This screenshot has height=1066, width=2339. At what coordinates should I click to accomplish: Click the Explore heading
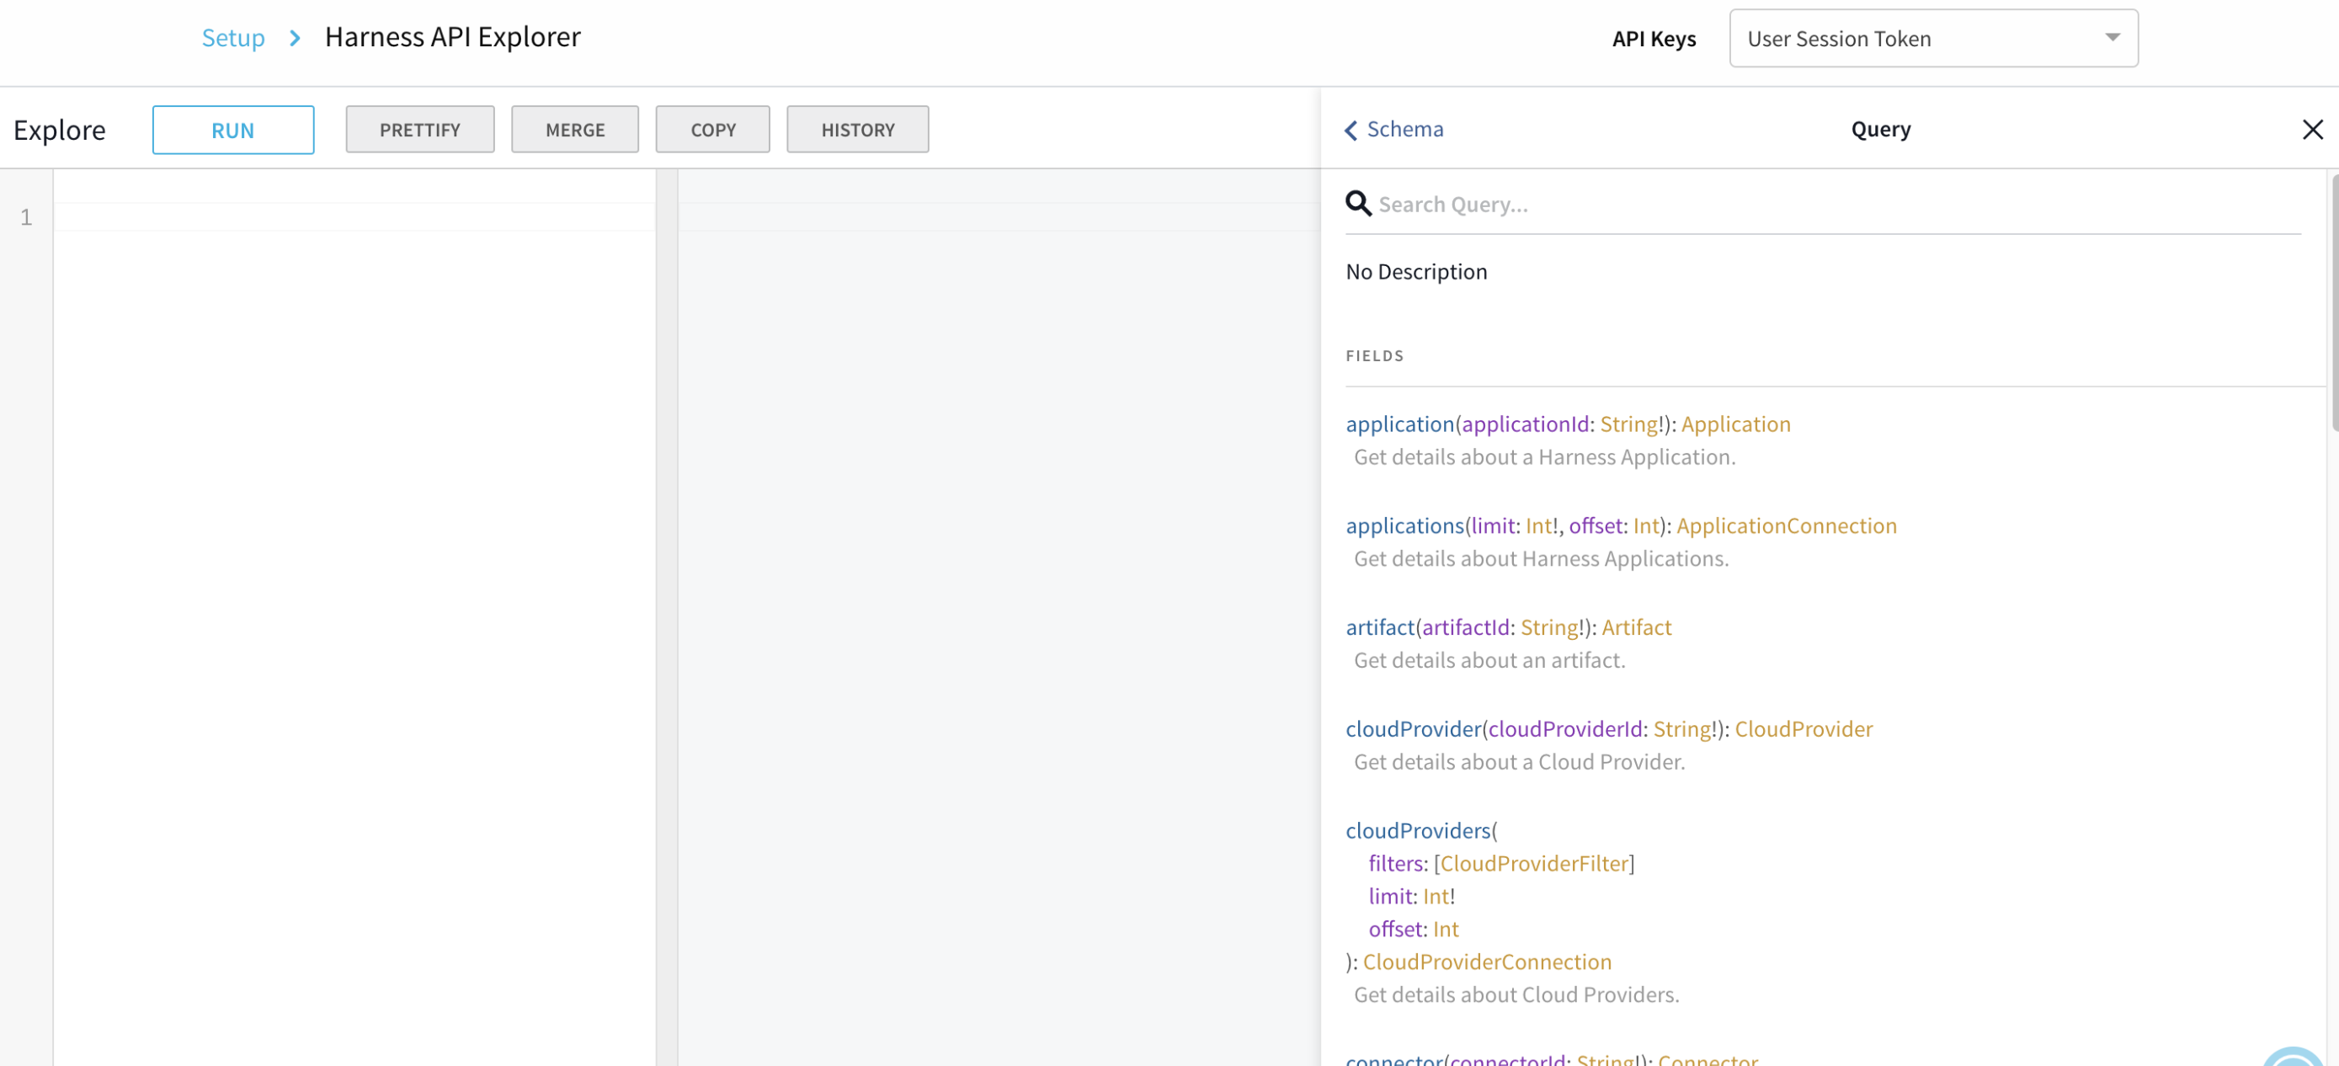[59, 130]
